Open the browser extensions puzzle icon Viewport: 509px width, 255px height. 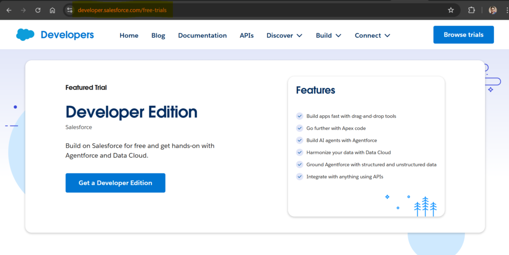coord(471,10)
